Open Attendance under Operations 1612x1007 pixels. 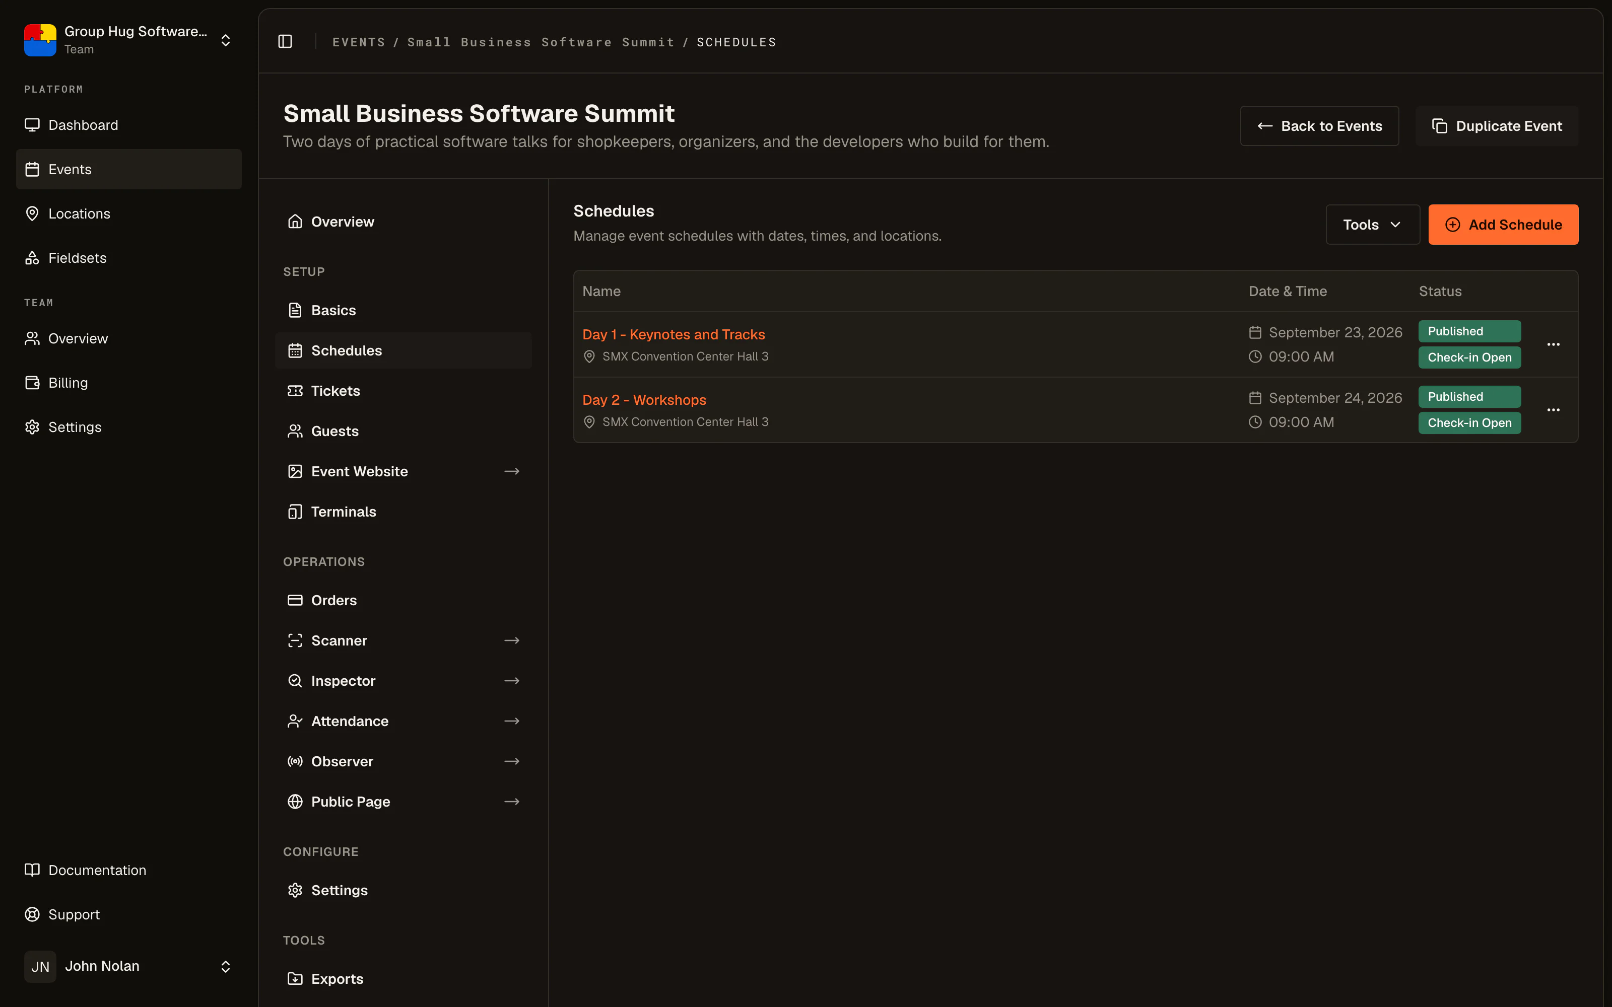pyautogui.click(x=404, y=722)
